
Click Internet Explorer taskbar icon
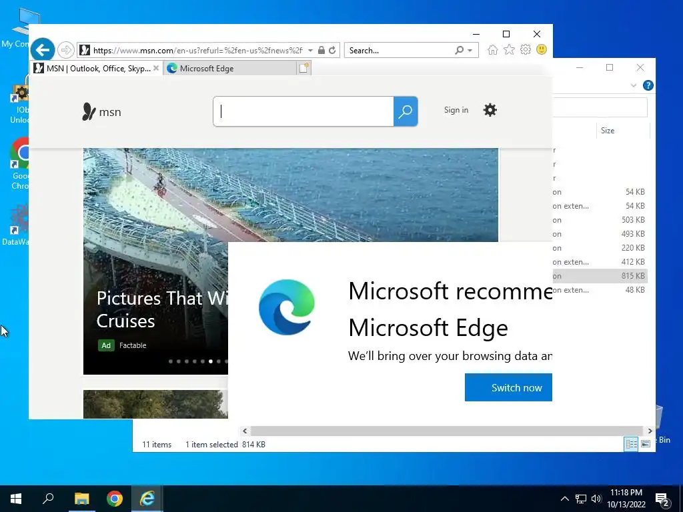pyautogui.click(x=147, y=499)
